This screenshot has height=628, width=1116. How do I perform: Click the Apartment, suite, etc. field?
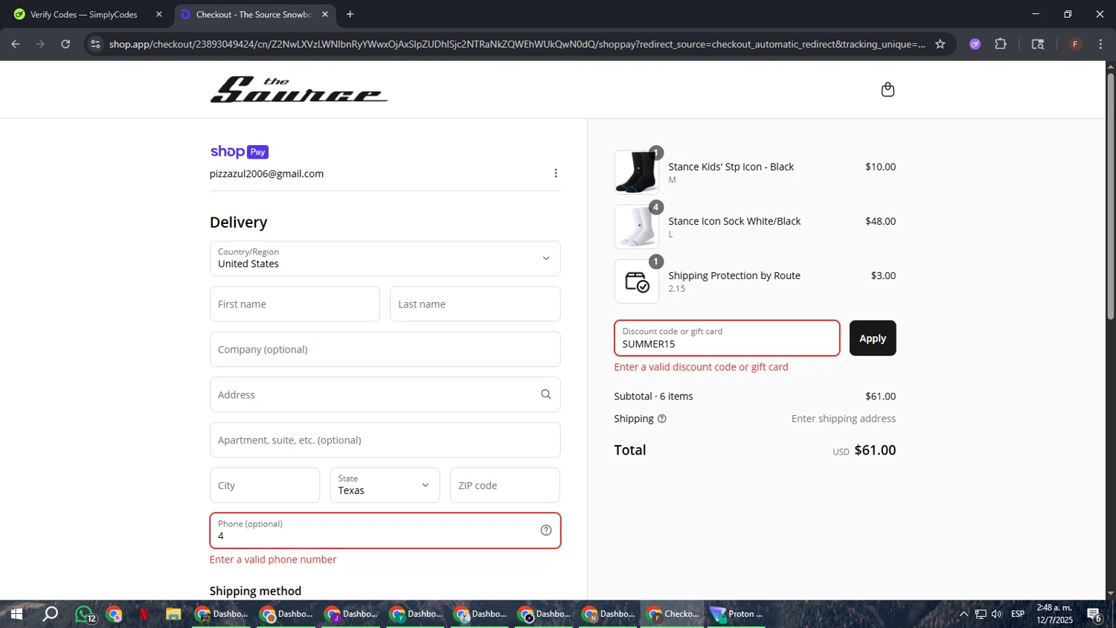coord(385,440)
